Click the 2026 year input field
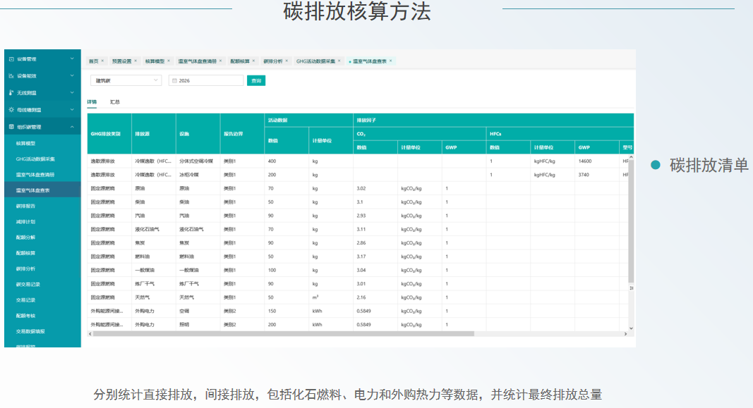 point(206,80)
